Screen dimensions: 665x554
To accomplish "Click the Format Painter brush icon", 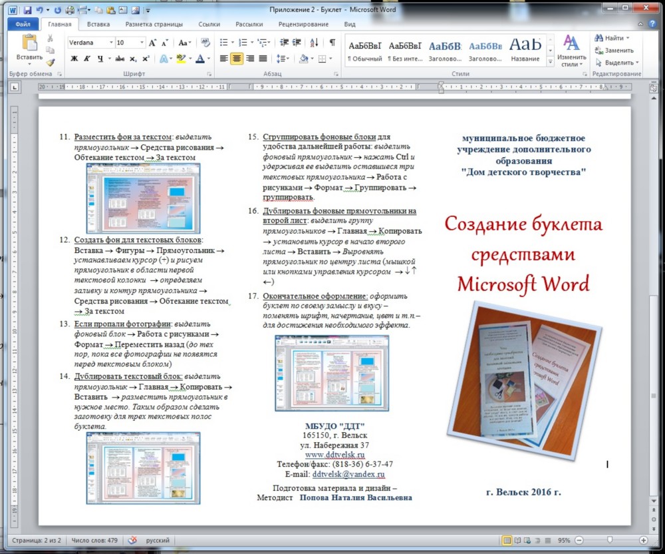I will (50, 62).
